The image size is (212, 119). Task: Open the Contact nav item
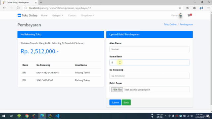pyautogui.click(x=72, y=16)
